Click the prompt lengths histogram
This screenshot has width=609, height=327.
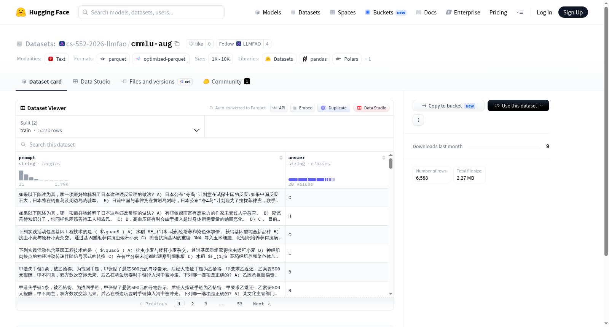coord(44,175)
